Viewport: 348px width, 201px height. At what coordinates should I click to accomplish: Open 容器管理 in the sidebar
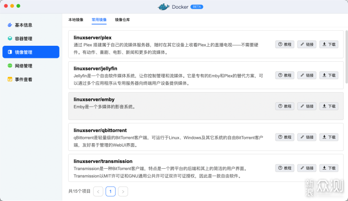(31, 39)
